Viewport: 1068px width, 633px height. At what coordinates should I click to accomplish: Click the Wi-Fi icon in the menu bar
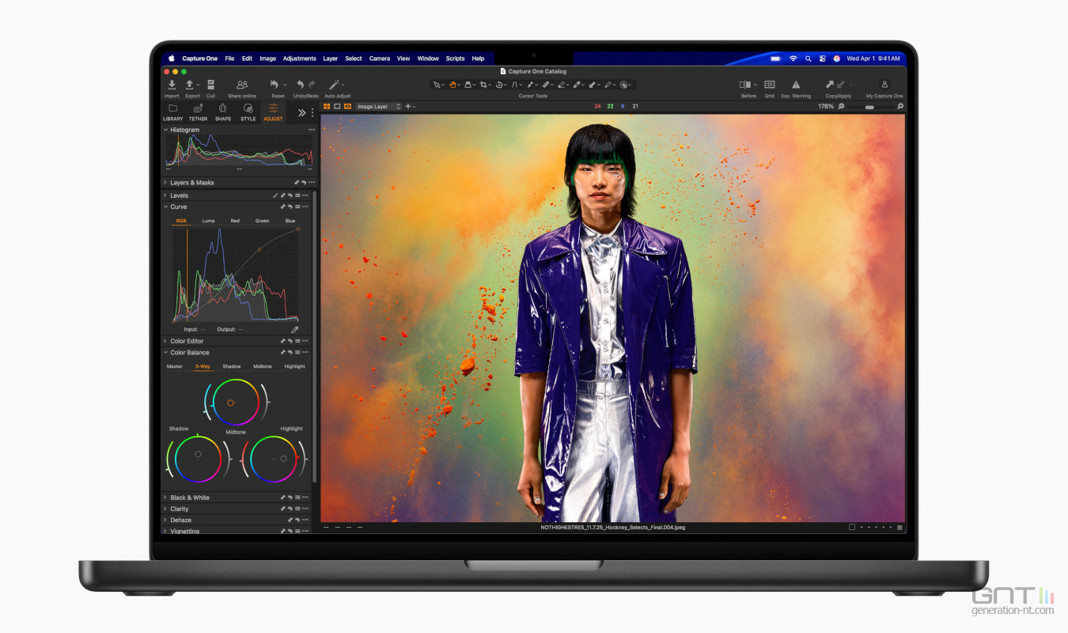pyautogui.click(x=793, y=59)
